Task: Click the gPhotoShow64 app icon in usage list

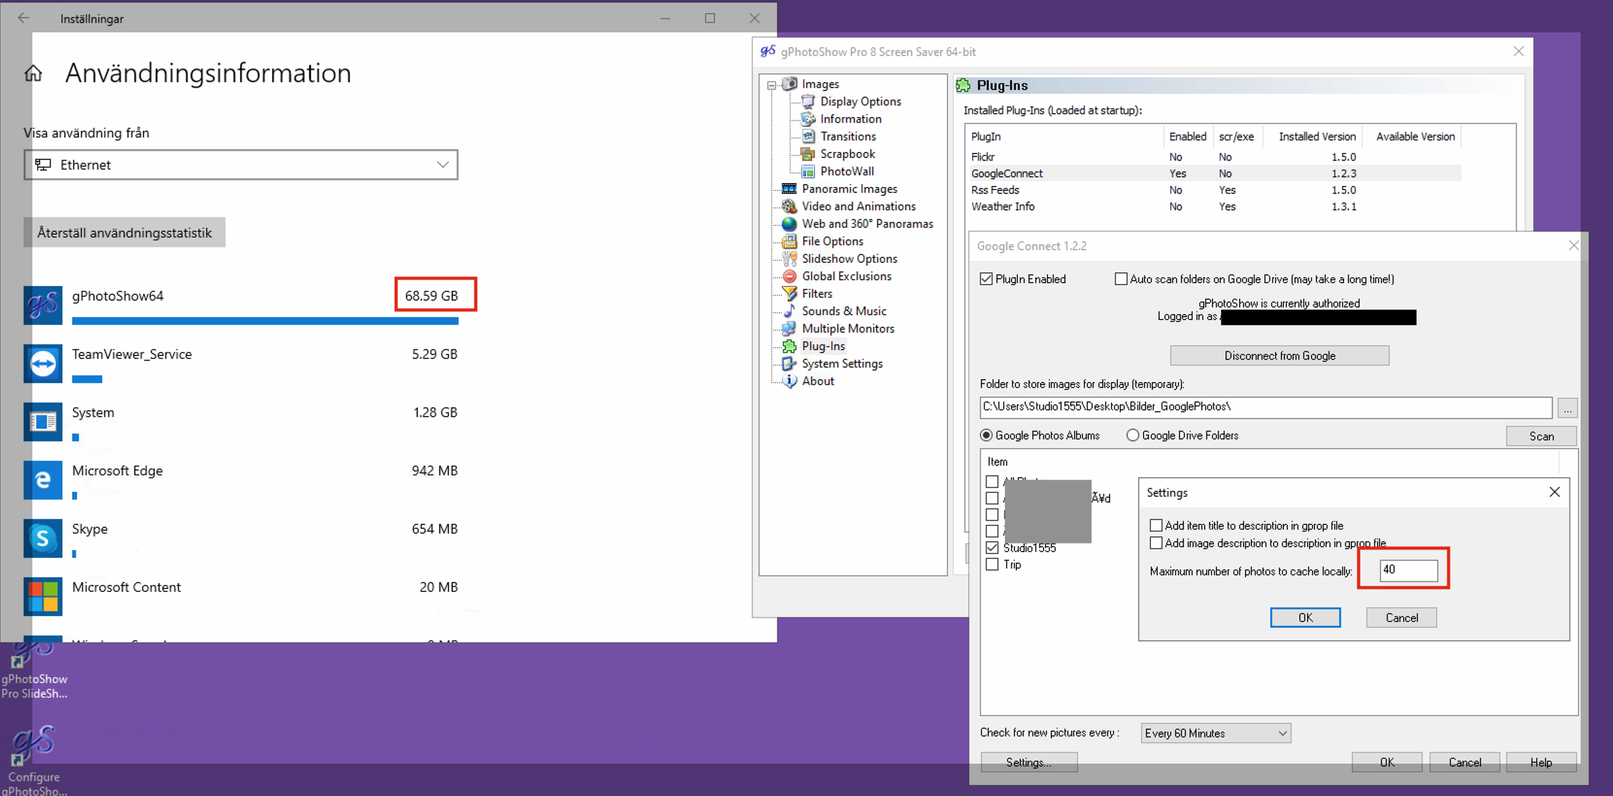Action: click(x=43, y=305)
